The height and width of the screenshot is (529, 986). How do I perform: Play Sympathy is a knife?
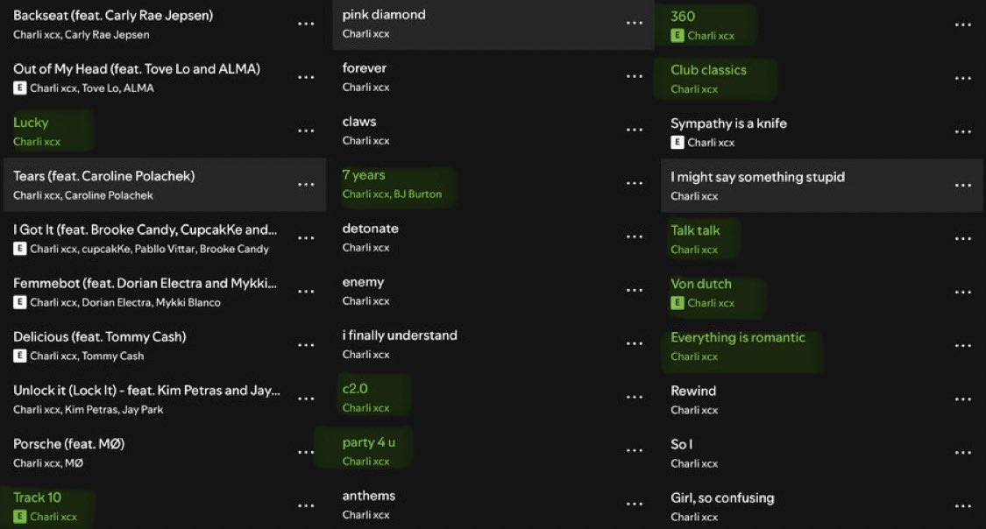(728, 123)
